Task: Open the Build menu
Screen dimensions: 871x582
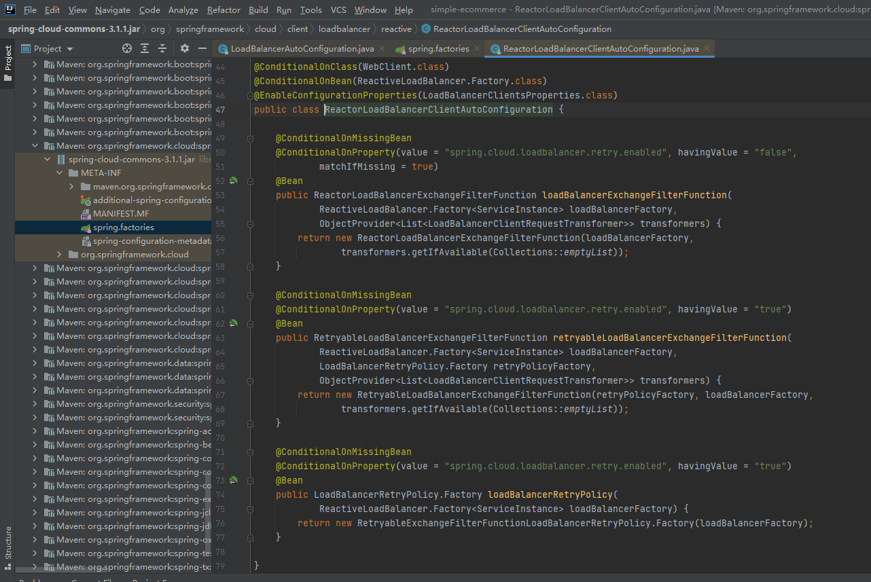Action: (258, 10)
